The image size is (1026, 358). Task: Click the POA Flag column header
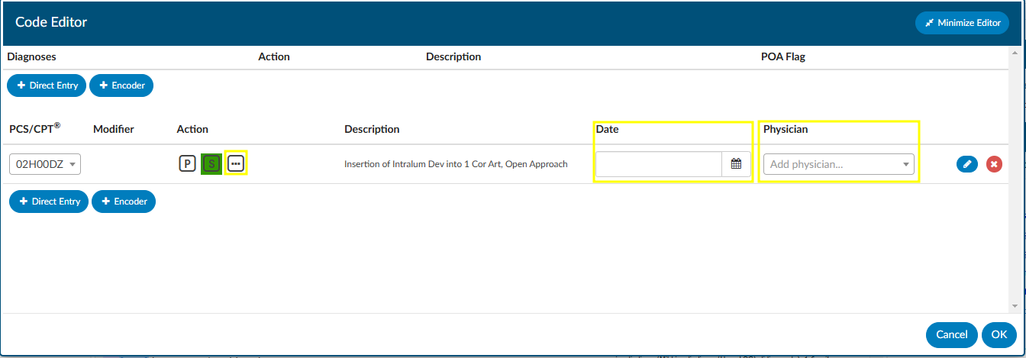(783, 56)
